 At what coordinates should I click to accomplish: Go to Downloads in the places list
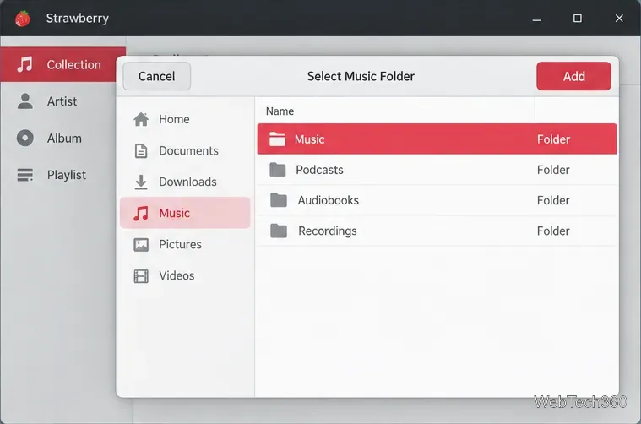[x=185, y=182]
